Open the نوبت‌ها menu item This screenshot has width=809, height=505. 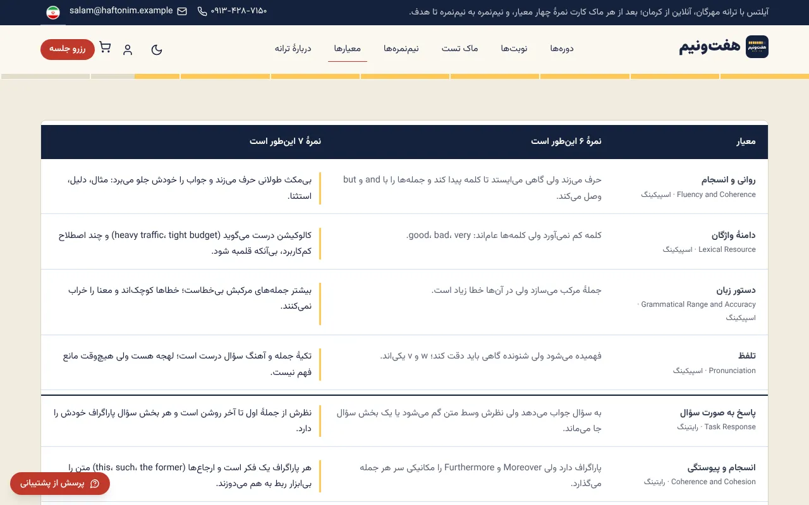click(514, 49)
